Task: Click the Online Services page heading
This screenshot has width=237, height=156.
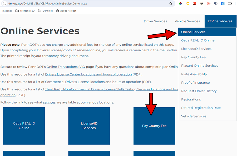Action: [x=40, y=31]
